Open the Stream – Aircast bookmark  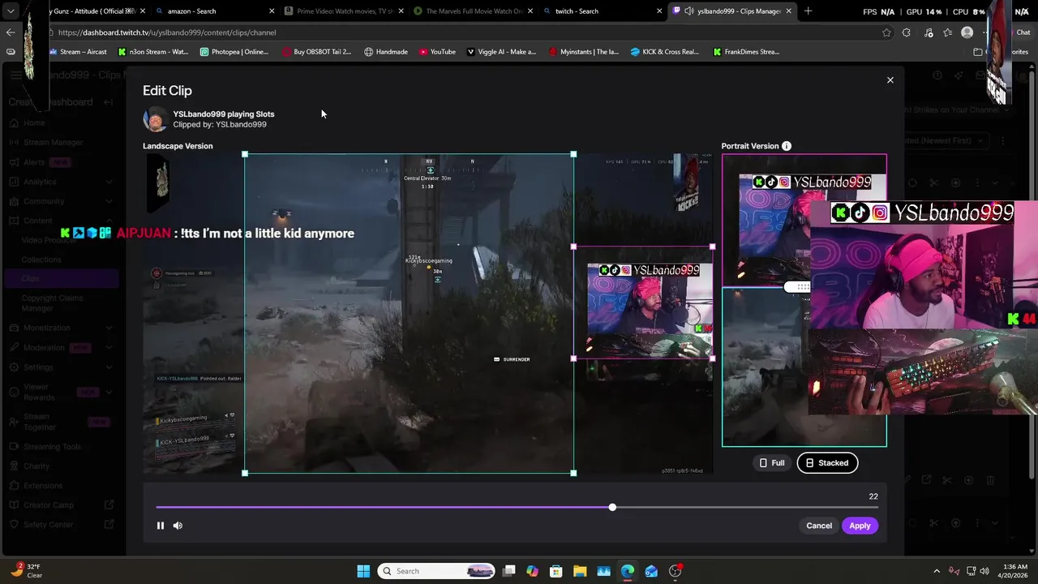[x=78, y=52]
